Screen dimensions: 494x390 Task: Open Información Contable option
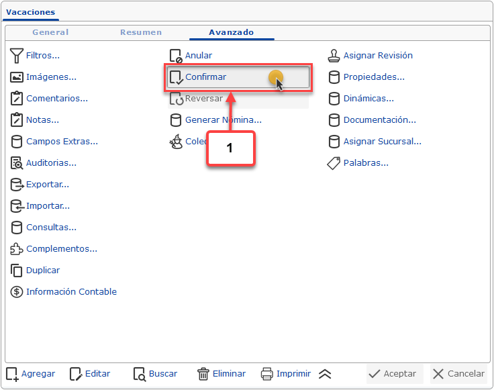(72, 291)
